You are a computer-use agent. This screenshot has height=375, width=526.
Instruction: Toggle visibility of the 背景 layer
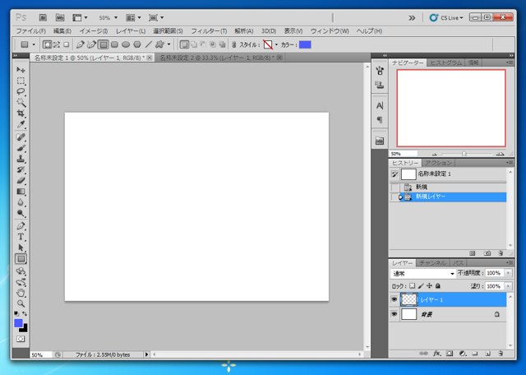394,314
